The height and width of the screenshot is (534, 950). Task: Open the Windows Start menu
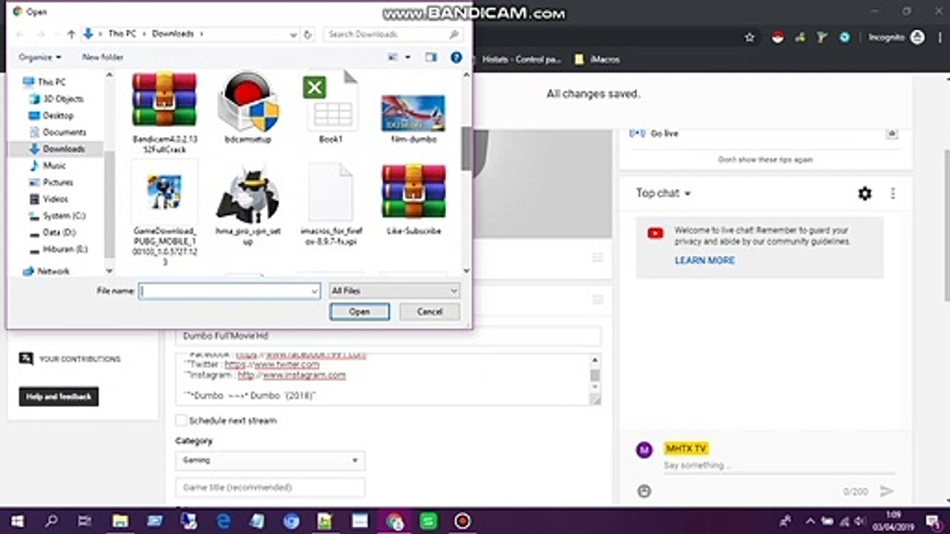point(17,521)
